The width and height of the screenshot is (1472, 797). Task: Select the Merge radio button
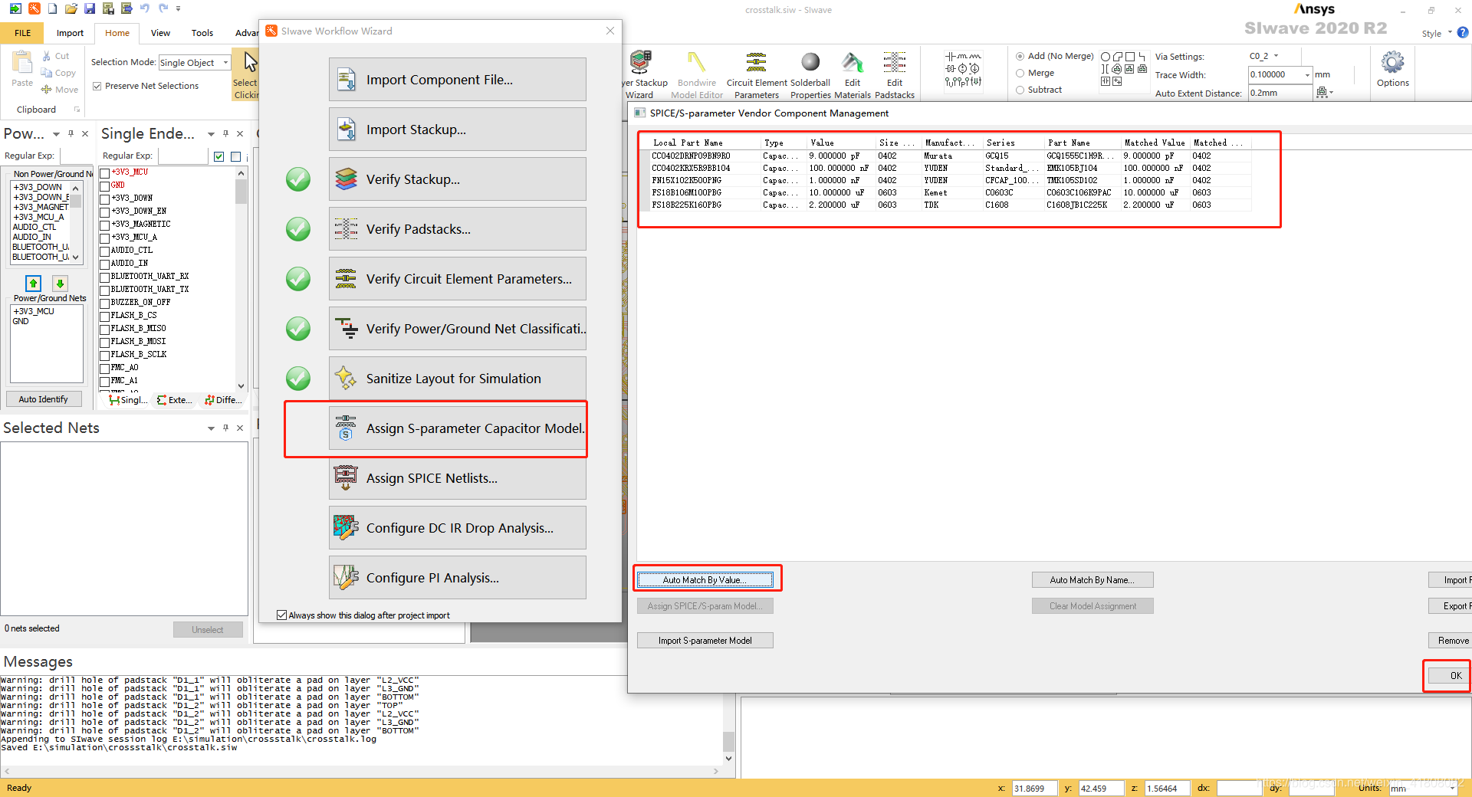[x=1020, y=74]
